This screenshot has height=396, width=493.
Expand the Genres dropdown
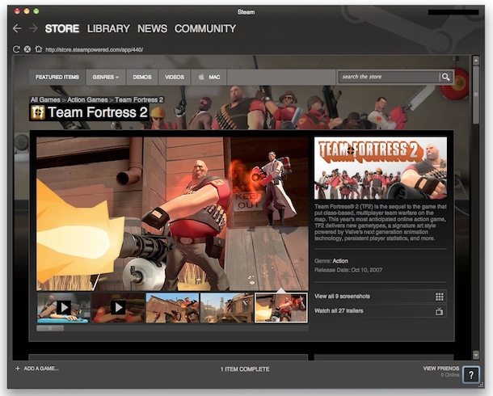(x=106, y=77)
